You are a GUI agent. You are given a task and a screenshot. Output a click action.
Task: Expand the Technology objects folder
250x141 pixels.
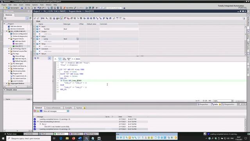click(x=9, y=49)
